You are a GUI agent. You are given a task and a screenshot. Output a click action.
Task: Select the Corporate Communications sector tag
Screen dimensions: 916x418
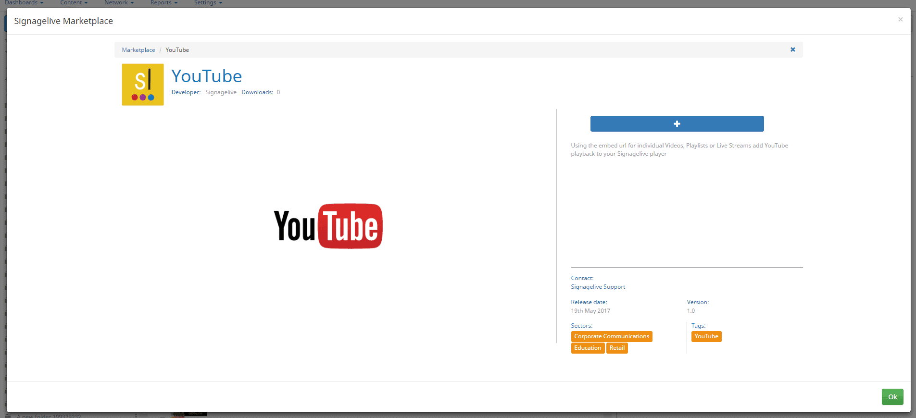pos(612,336)
